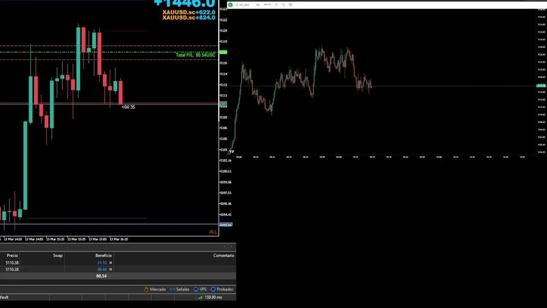547x308 pixels.
Task: Select the total profit 80.54 cell
Action: [101, 276]
